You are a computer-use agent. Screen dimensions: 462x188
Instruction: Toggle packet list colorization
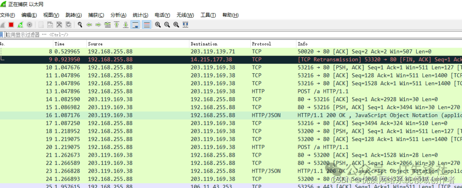[x=146, y=25]
